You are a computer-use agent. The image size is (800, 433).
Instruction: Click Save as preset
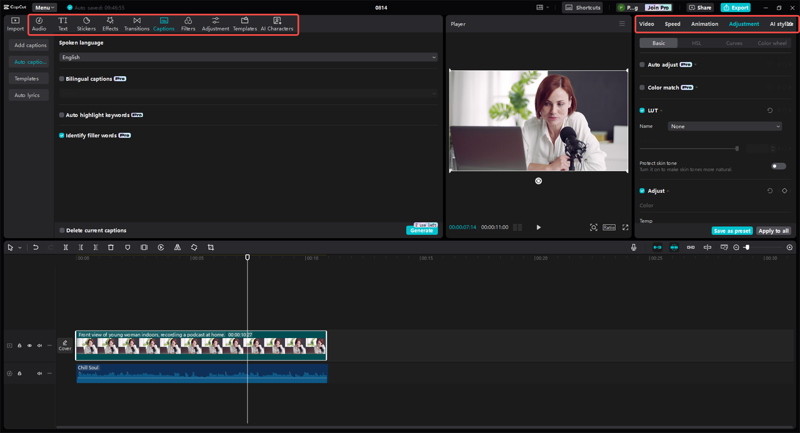click(732, 231)
